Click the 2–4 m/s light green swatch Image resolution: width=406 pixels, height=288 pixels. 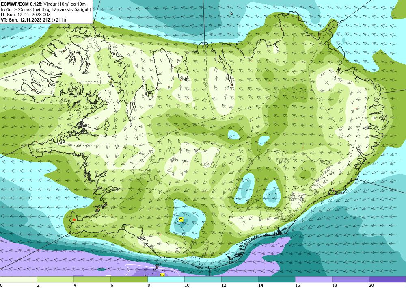coord(55,279)
